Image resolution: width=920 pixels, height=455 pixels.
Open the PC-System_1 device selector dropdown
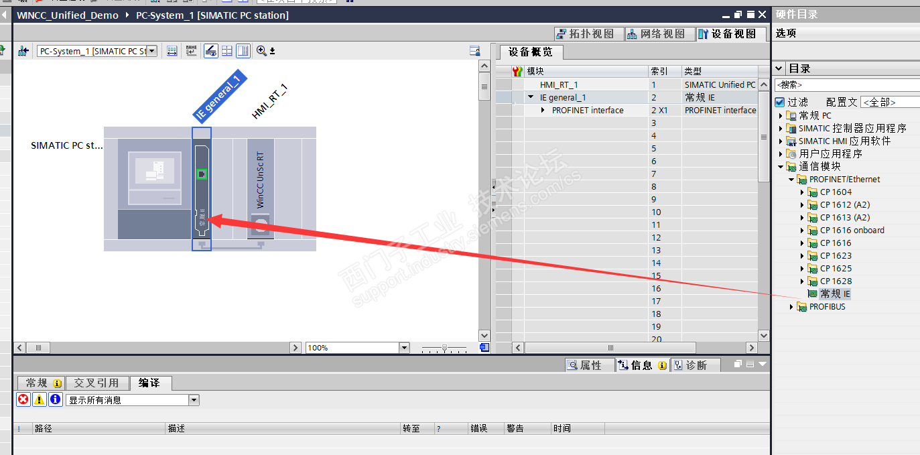[151, 51]
